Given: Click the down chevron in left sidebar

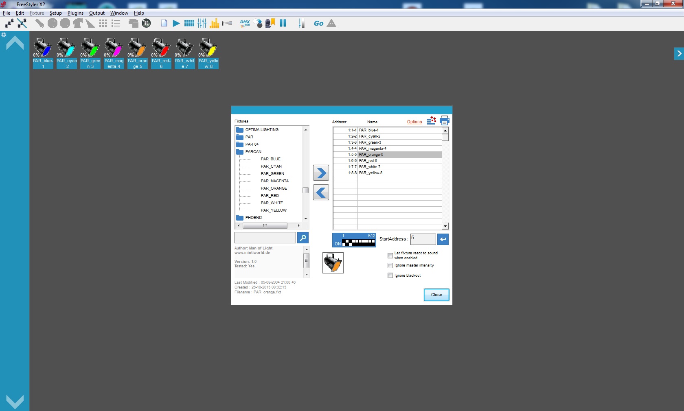Looking at the screenshot, I should coord(15,402).
